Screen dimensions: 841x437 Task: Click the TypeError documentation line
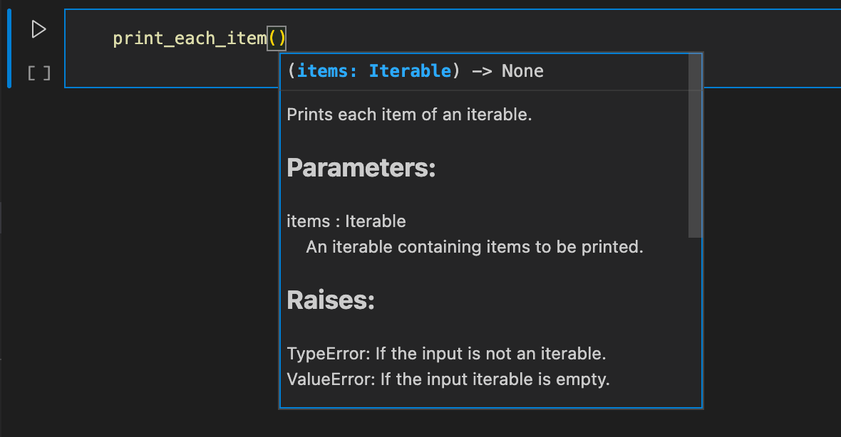point(446,354)
